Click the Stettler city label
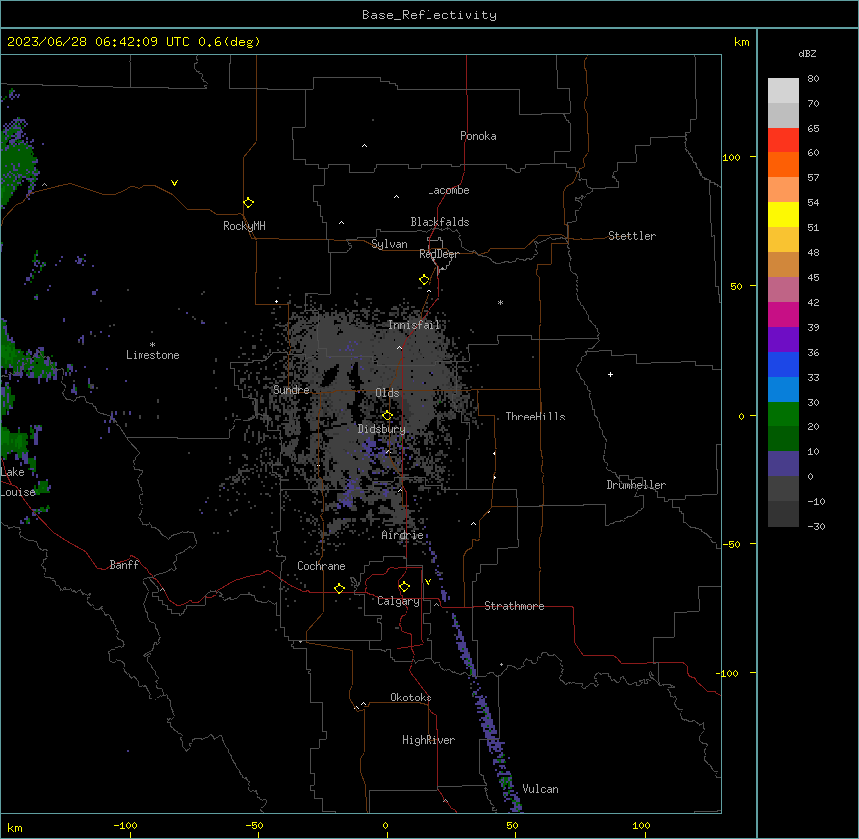The height and width of the screenshot is (839, 859). (632, 236)
